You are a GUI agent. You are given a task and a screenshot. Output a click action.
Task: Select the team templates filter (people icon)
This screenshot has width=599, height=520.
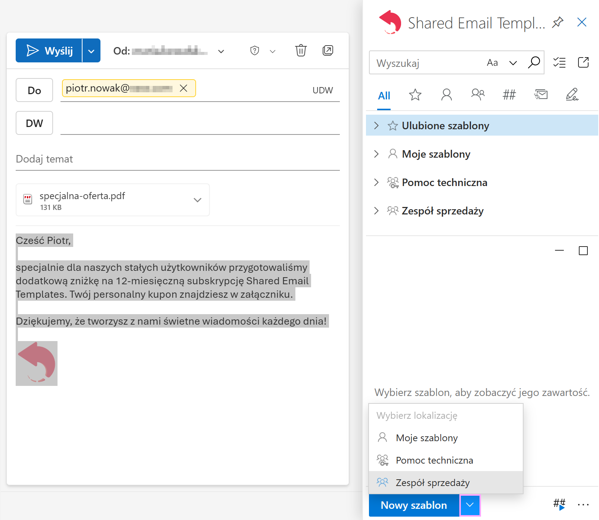478,95
